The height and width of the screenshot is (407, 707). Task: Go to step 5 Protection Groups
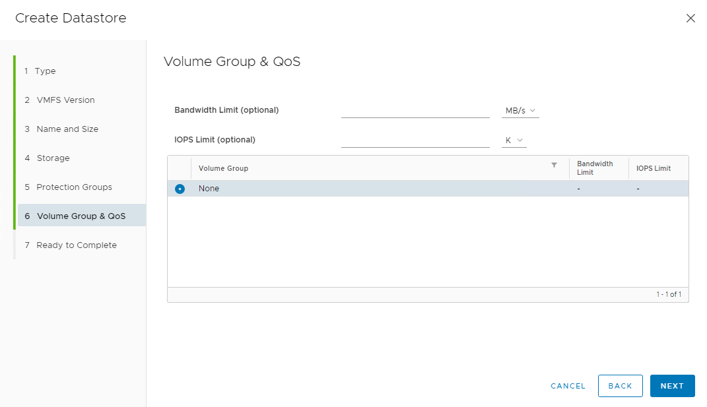coord(74,187)
